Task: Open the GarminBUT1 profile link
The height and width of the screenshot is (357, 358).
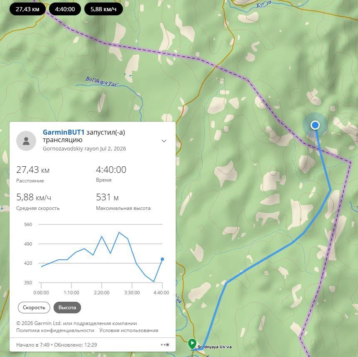Action: click(x=64, y=132)
